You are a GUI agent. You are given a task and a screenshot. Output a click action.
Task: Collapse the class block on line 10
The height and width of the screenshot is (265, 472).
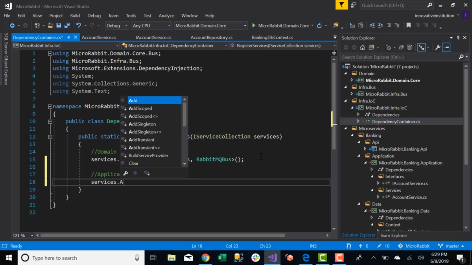[50, 122]
